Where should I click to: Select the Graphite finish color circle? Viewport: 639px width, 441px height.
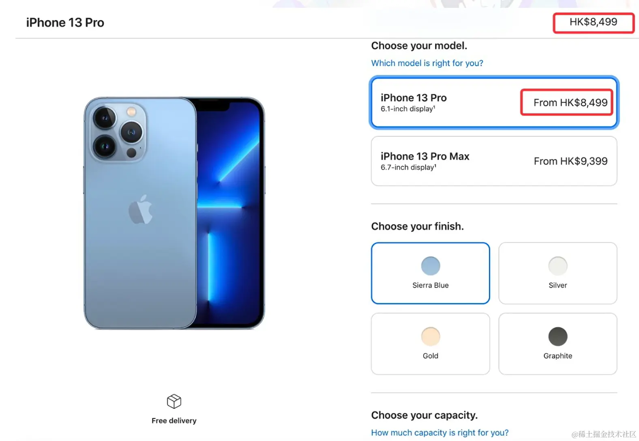click(558, 336)
